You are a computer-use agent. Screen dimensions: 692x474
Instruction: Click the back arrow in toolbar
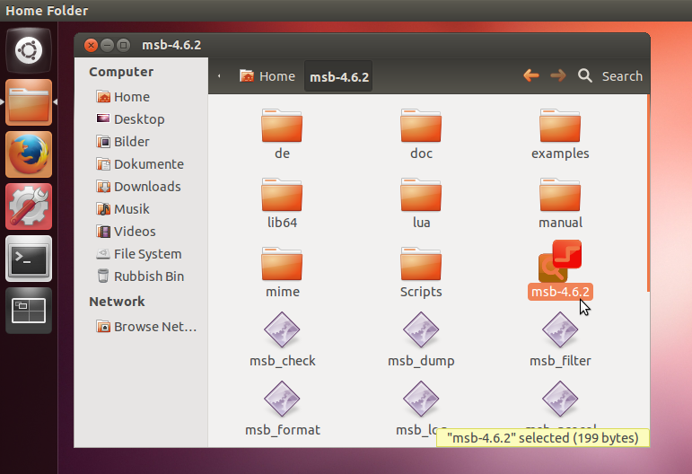[x=531, y=76]
